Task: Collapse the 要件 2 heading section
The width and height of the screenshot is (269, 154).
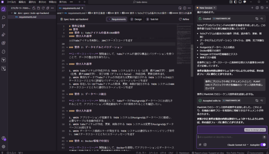Action: 67,47
